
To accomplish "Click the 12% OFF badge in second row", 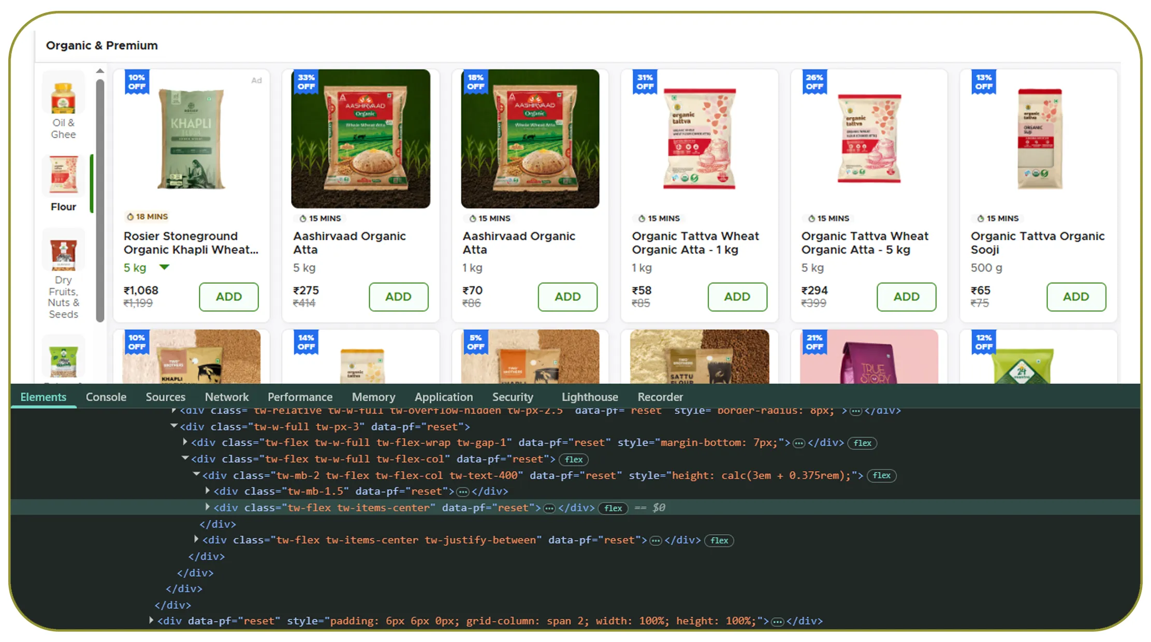I will [x=984, y=342].
